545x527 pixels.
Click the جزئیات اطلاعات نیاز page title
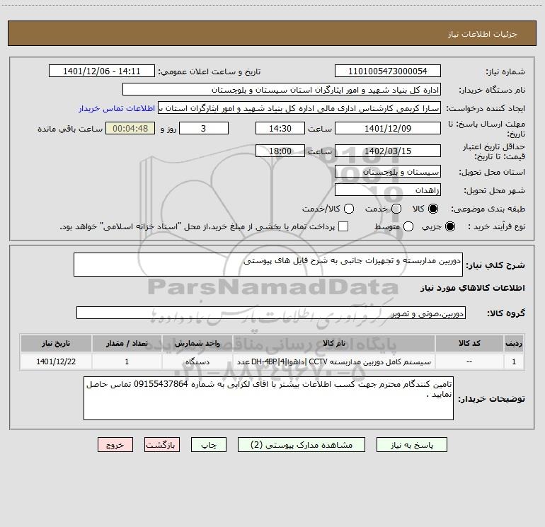click(482, 34)
